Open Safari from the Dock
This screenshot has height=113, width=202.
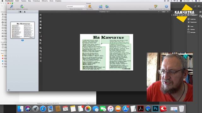pyautogui.click(x=43, y=109)
